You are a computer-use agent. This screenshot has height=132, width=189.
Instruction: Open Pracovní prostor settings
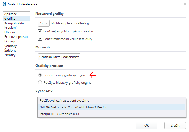click(x=17, y=37)
